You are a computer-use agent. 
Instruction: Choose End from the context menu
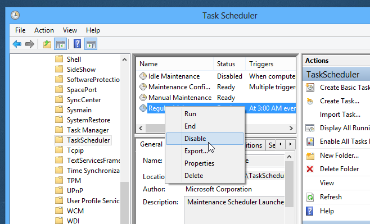pos(205,126)
